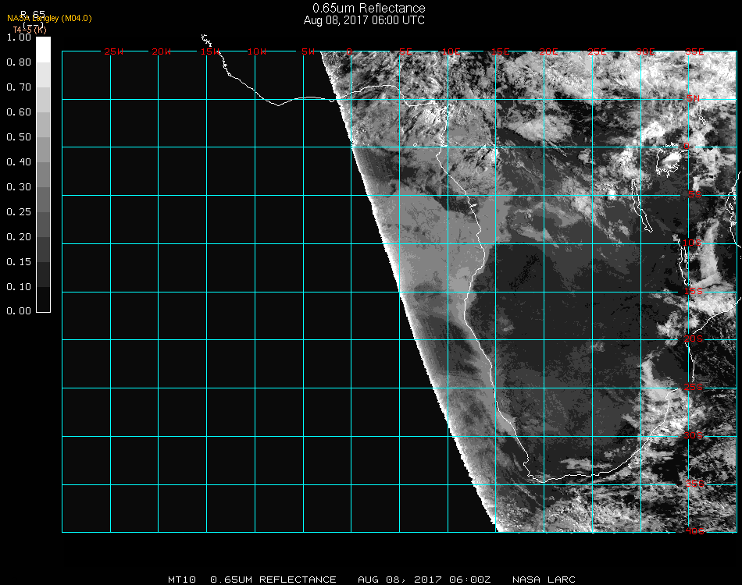Click the NASA LARC footer text

pyautogui.click(x=544, y=580)
